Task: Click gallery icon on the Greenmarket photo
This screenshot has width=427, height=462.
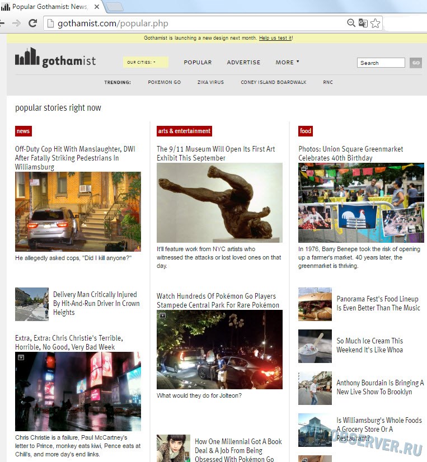Action: [304, 168]
